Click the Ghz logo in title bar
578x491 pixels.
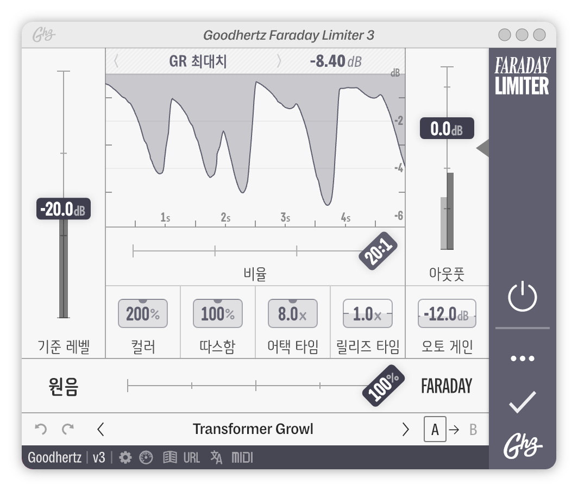click(x=43, y=35)
